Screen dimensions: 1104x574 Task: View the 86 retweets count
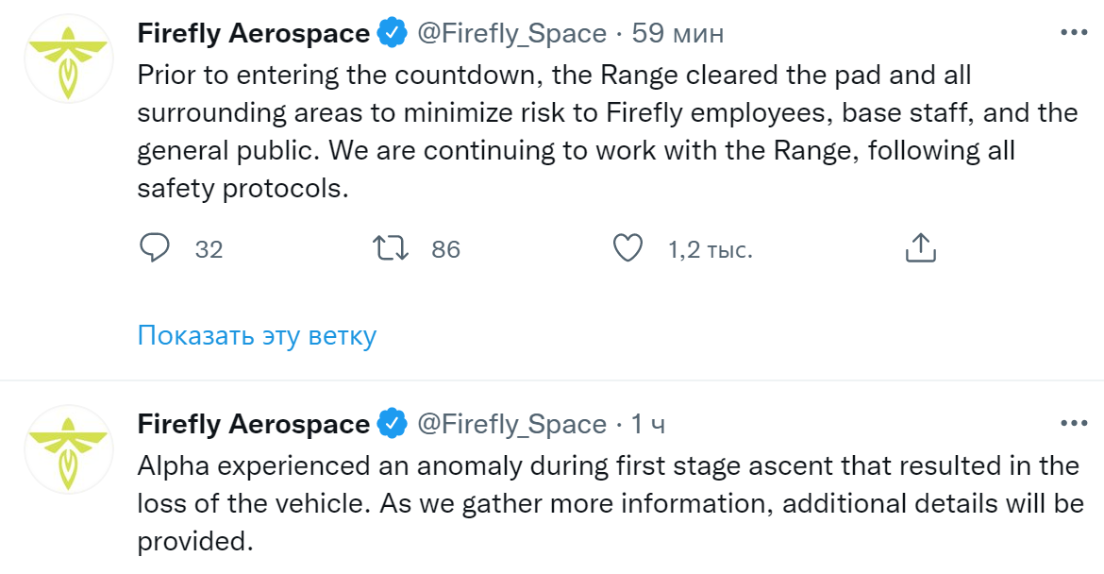pos(445,249)
